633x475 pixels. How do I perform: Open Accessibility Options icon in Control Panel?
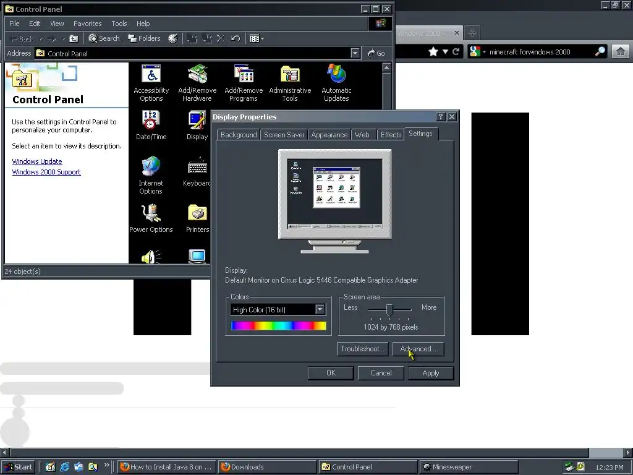point(151,83)
